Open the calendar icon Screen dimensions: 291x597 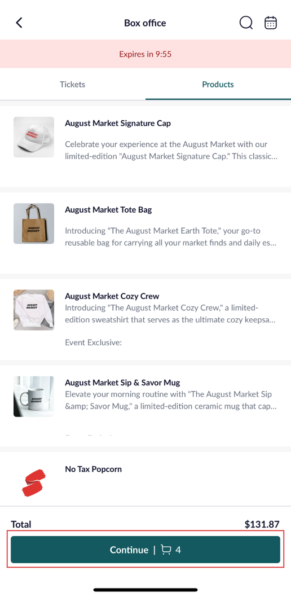tap(271, 23)
